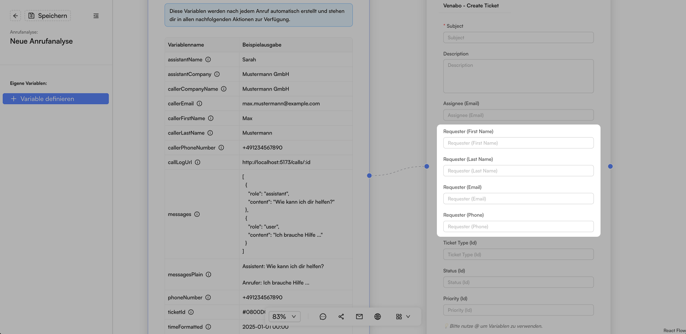Click the max.mustermann@example.com value

click(281, 104)
